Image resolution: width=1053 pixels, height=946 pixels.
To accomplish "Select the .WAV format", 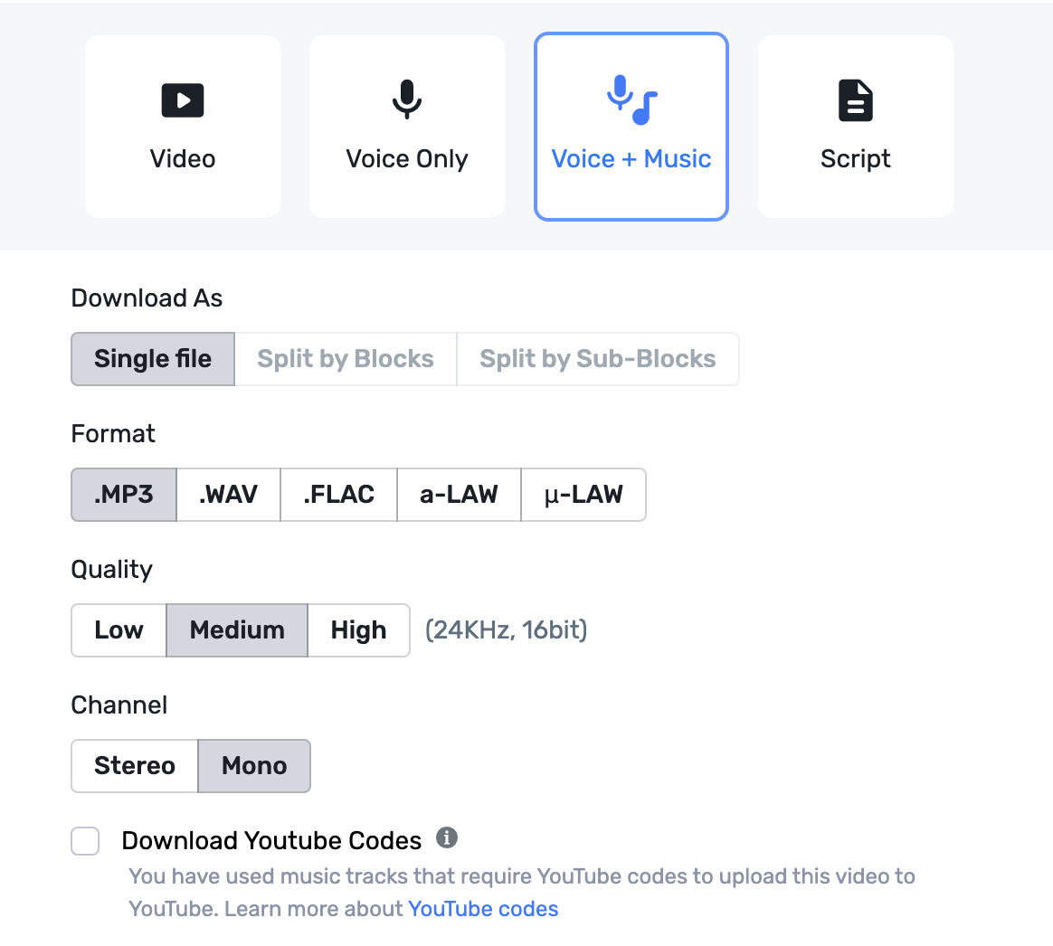I will click(x=228, y=495).
